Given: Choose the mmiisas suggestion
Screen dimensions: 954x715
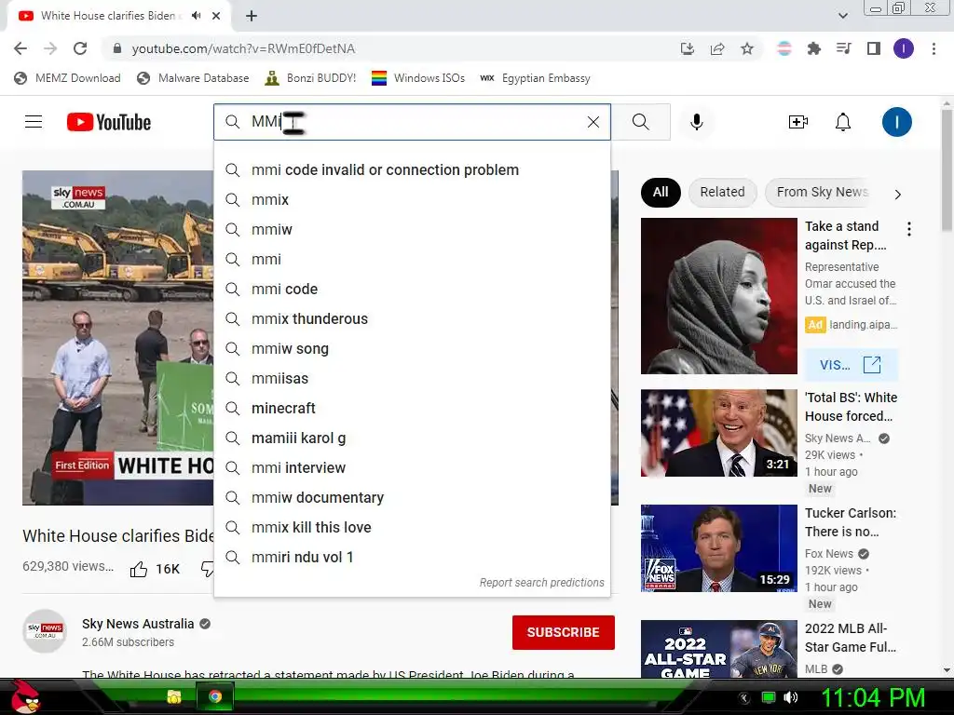Looking at the screenshot, I should [x=412, y=378].
